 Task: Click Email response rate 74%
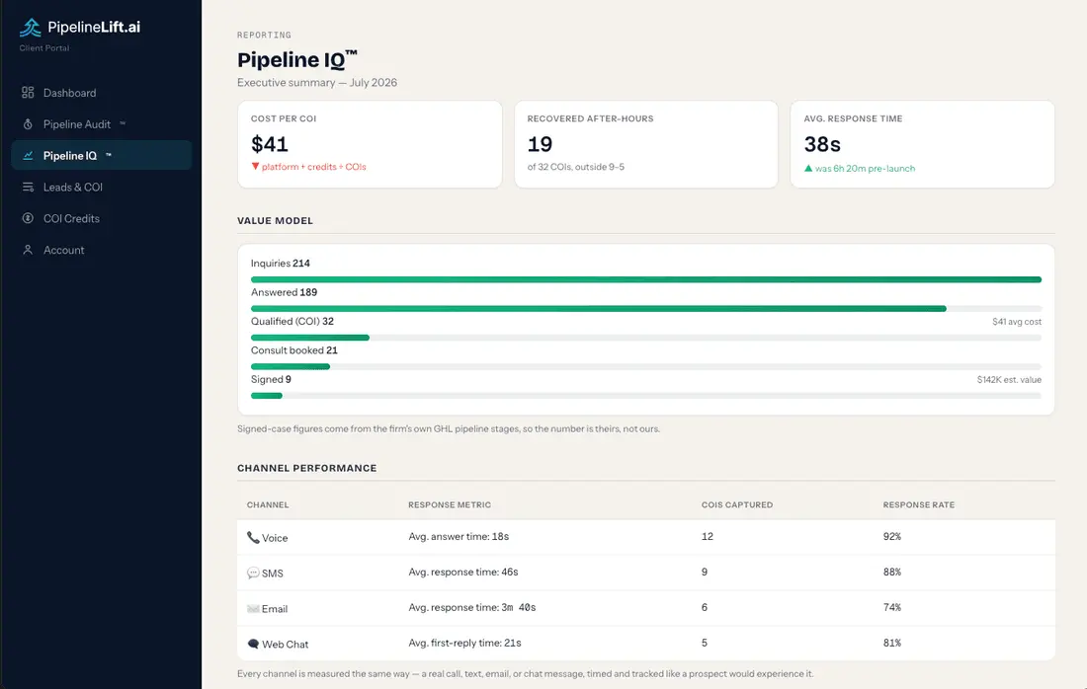(892, 607)
